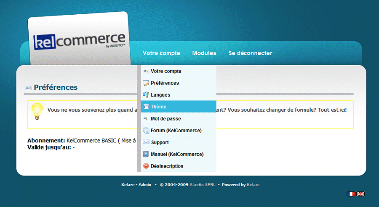Click the Mot de passe icon

coord(146,119)
